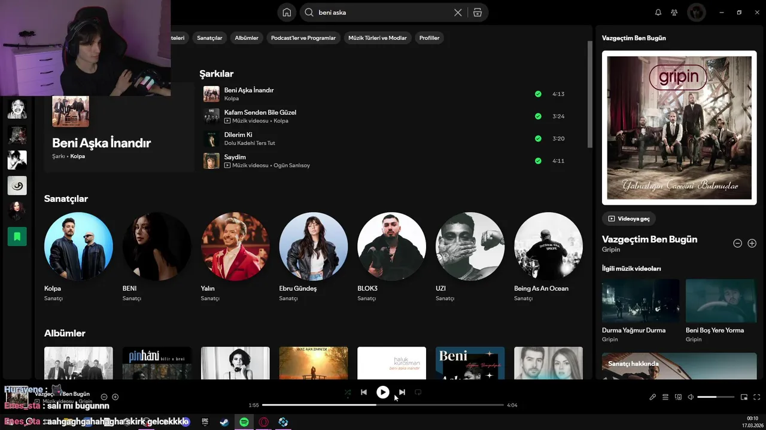
Task: Filter results by Sanatçılar
Action: (x=209, y=38)
